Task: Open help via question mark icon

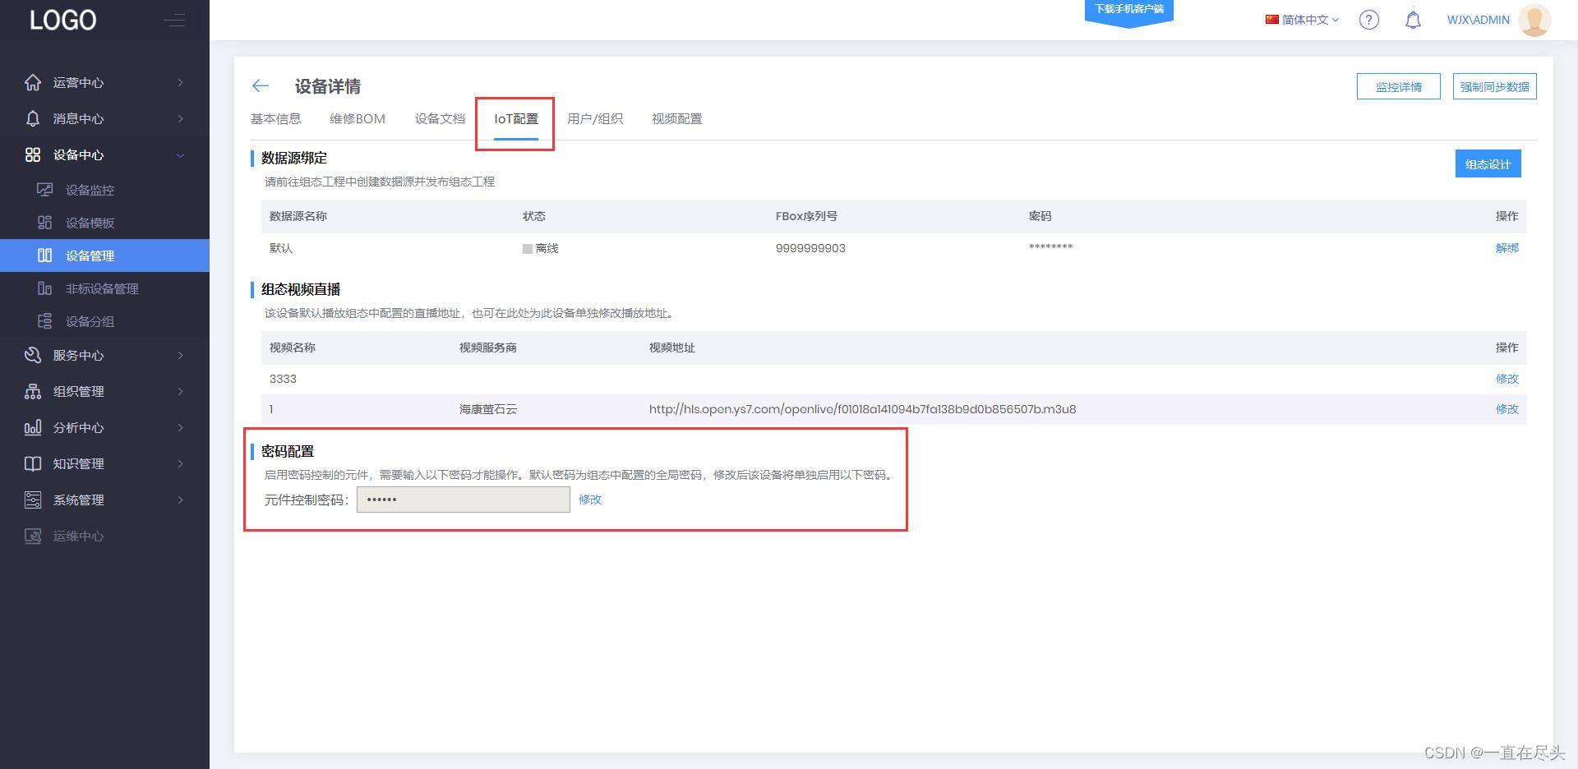Action: click(x=1368, y=20)
